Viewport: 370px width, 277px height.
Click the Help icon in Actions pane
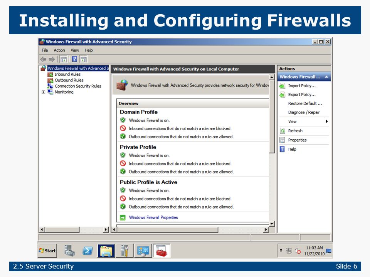click(282, 149)
